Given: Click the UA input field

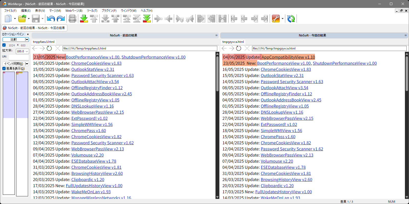Looking at the screenshot, I should 19,57.
